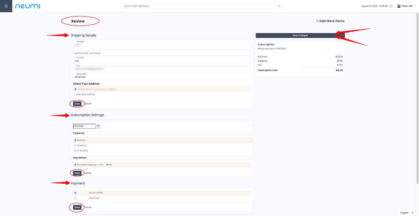Click the Neumi logo
This screenshot has width=419, height=216.
(x=27, y=6)
